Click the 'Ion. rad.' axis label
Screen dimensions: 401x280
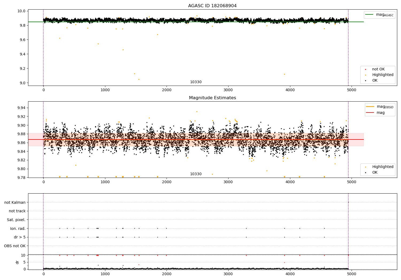(18, 229)
